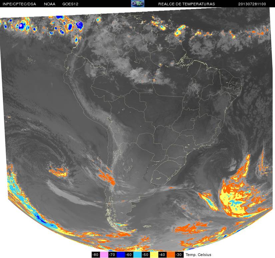This screenshot has width=275, height=258.
Task: Click the -60 legend value label
Action: [x=129, y=255]
